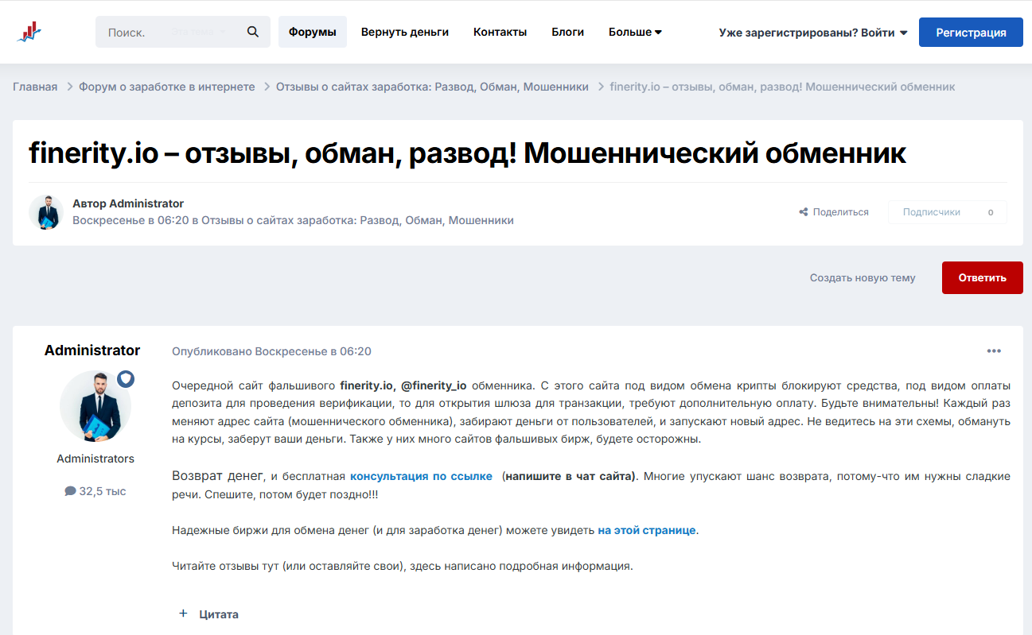This screenshot has width=1032, height=635.
Task: Open the breadcrumb Отзывы о сайтах заработка category
Action: (x=432, y=87)
